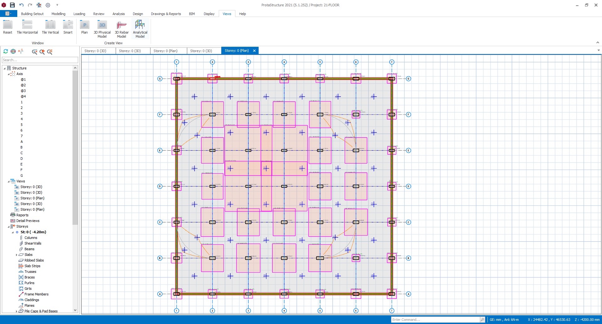Collapse the Axis tree node
Screen dimensions: 602x324
(x=8, y=74)
